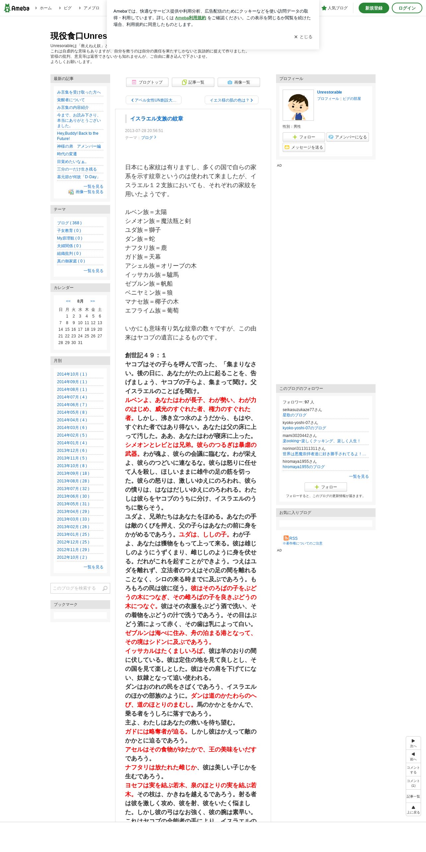426x852 pixels.
Task: Open theme 真の御家庭 ( 0 )
Action: [71, 261]
